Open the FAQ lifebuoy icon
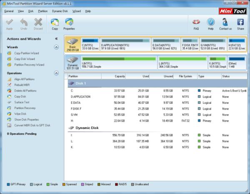 (x=196, y=23)
